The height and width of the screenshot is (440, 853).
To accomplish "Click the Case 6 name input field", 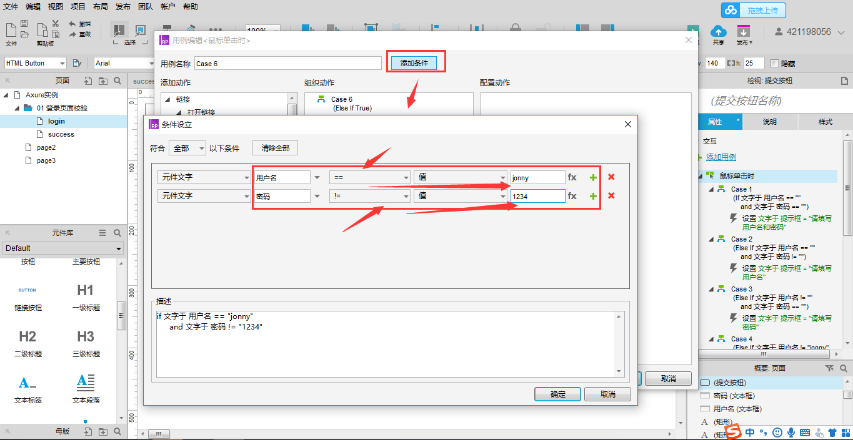I will 287,62.
